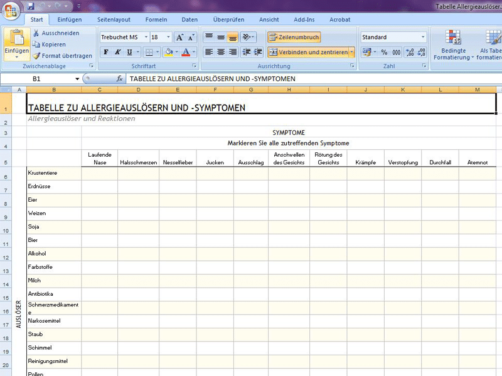
Task: Toggle bold formatting (F)
Action: [x=106, y=53]
